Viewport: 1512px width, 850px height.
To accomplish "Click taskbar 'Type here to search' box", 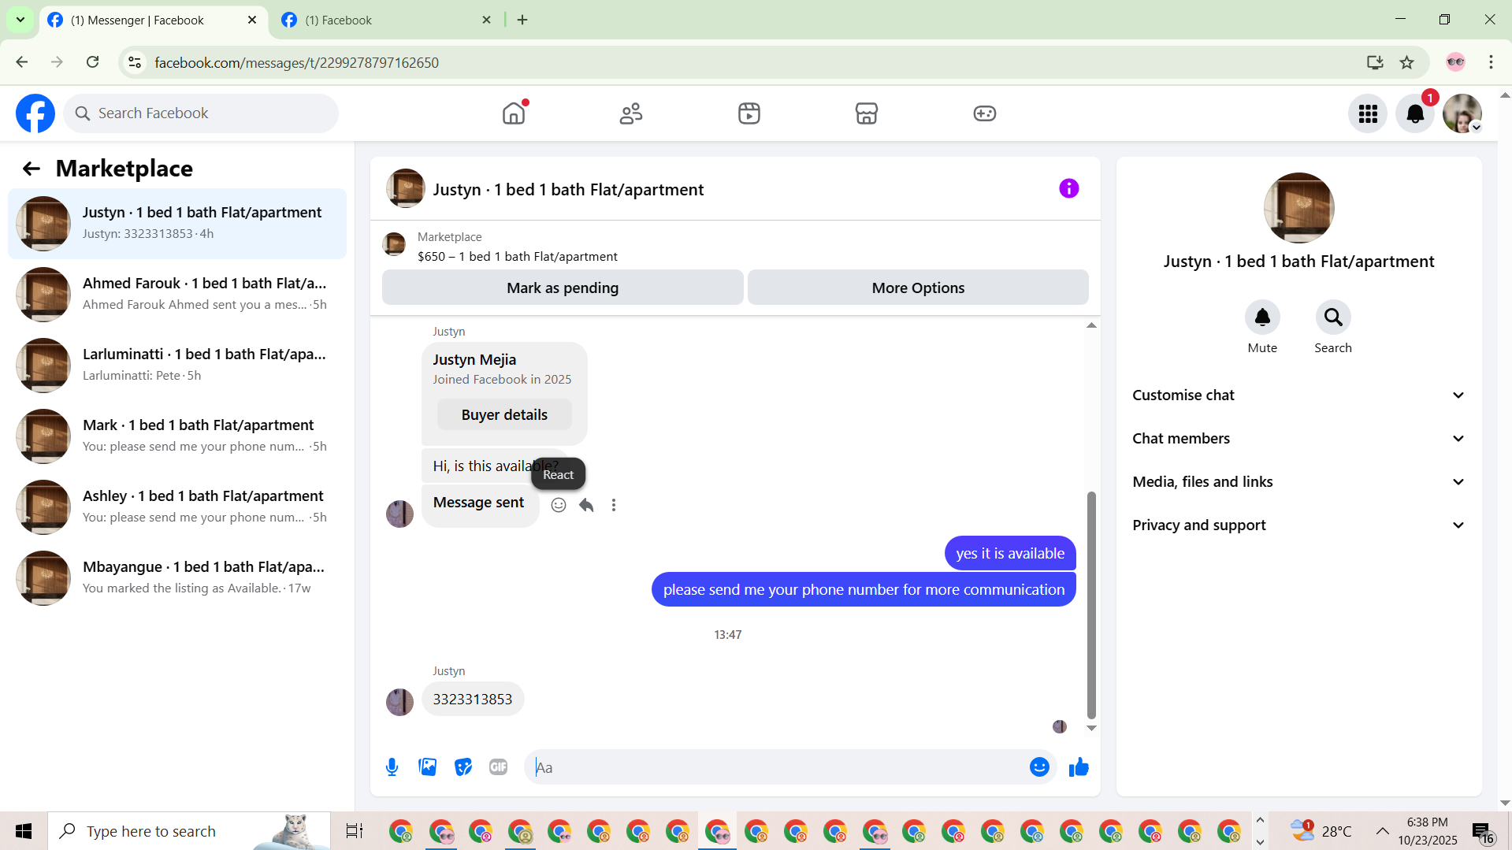I will click(189, 831).
